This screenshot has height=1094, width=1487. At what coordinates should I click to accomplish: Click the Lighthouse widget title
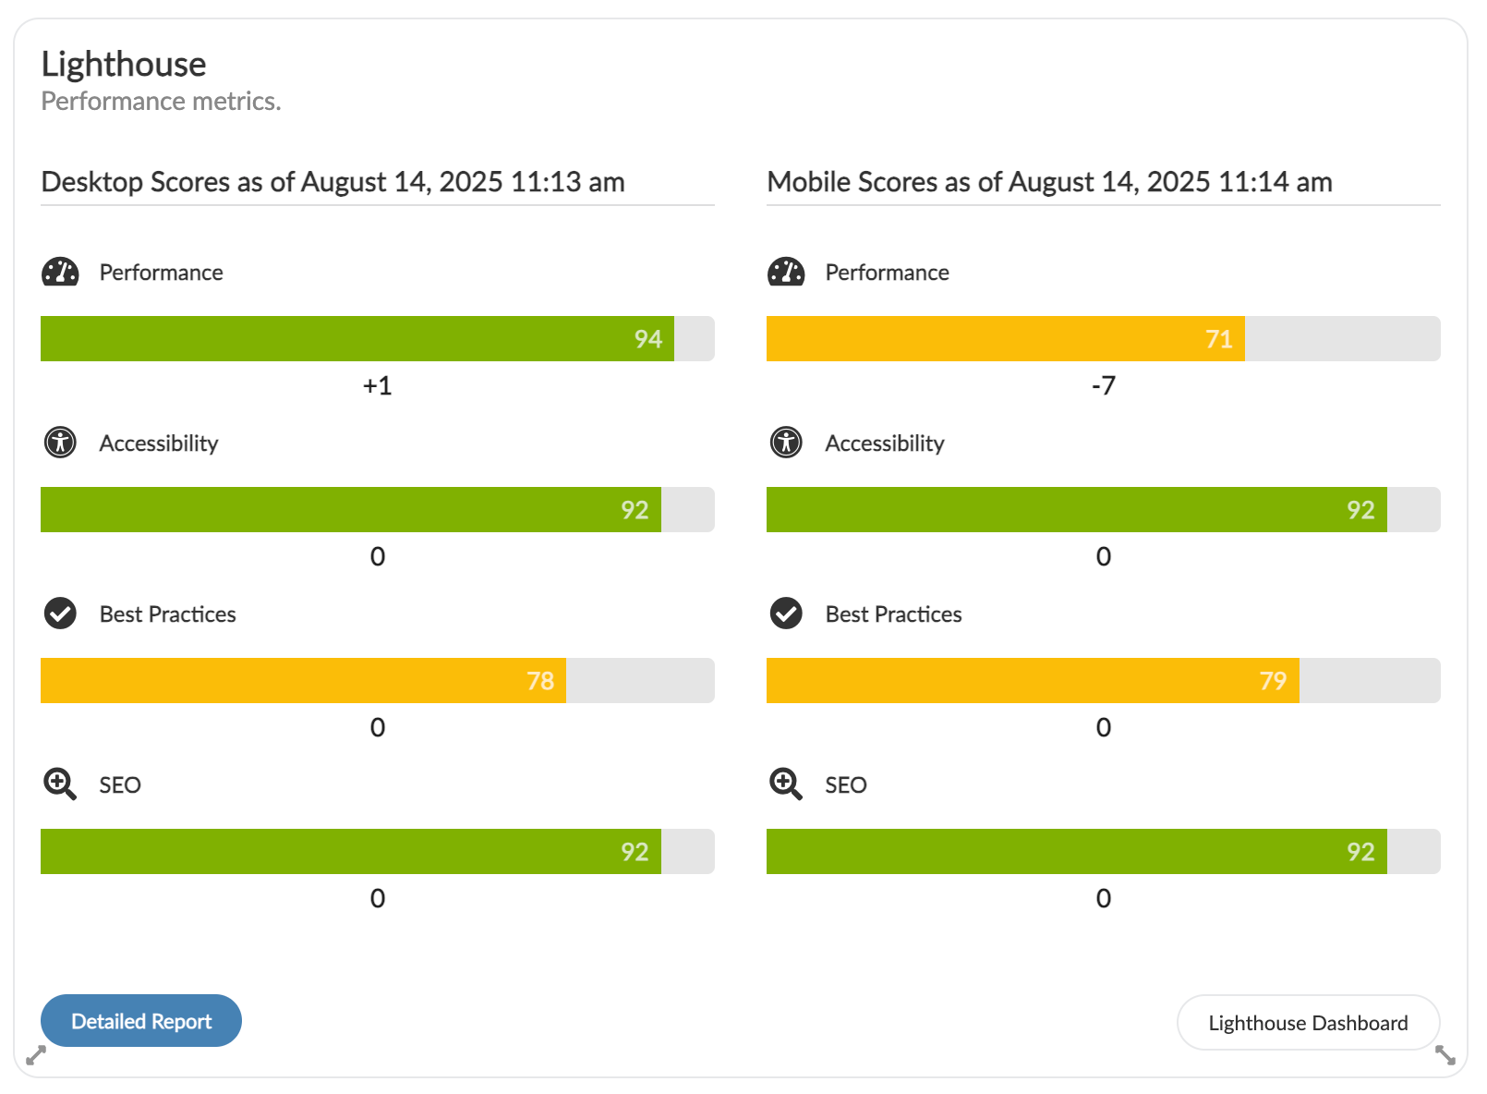coord(123,64)
